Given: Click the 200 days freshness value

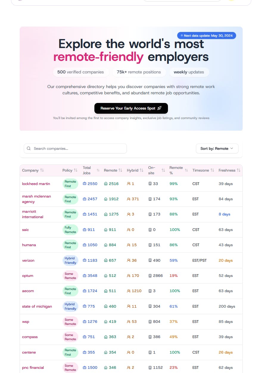Looking at the screenshot, I should click(227, 306).
